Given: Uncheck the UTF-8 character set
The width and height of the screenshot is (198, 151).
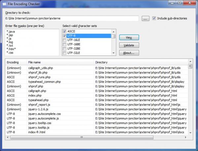Looking at the screenshot, I should 64,36.
